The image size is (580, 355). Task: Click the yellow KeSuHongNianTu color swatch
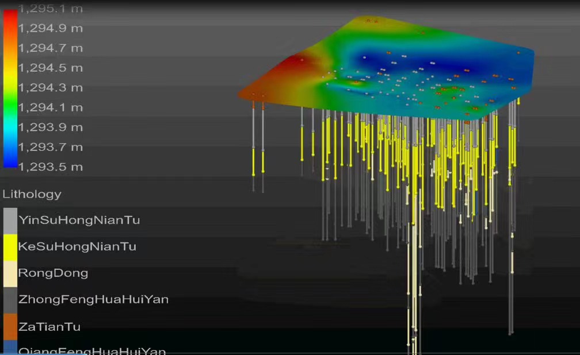pos(10,247)
